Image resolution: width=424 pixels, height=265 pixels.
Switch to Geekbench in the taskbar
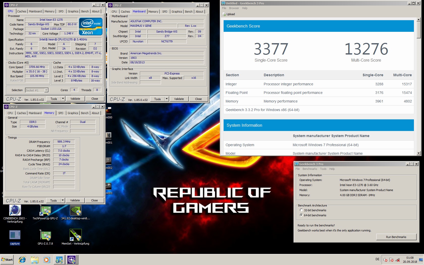tap(59, 259)
